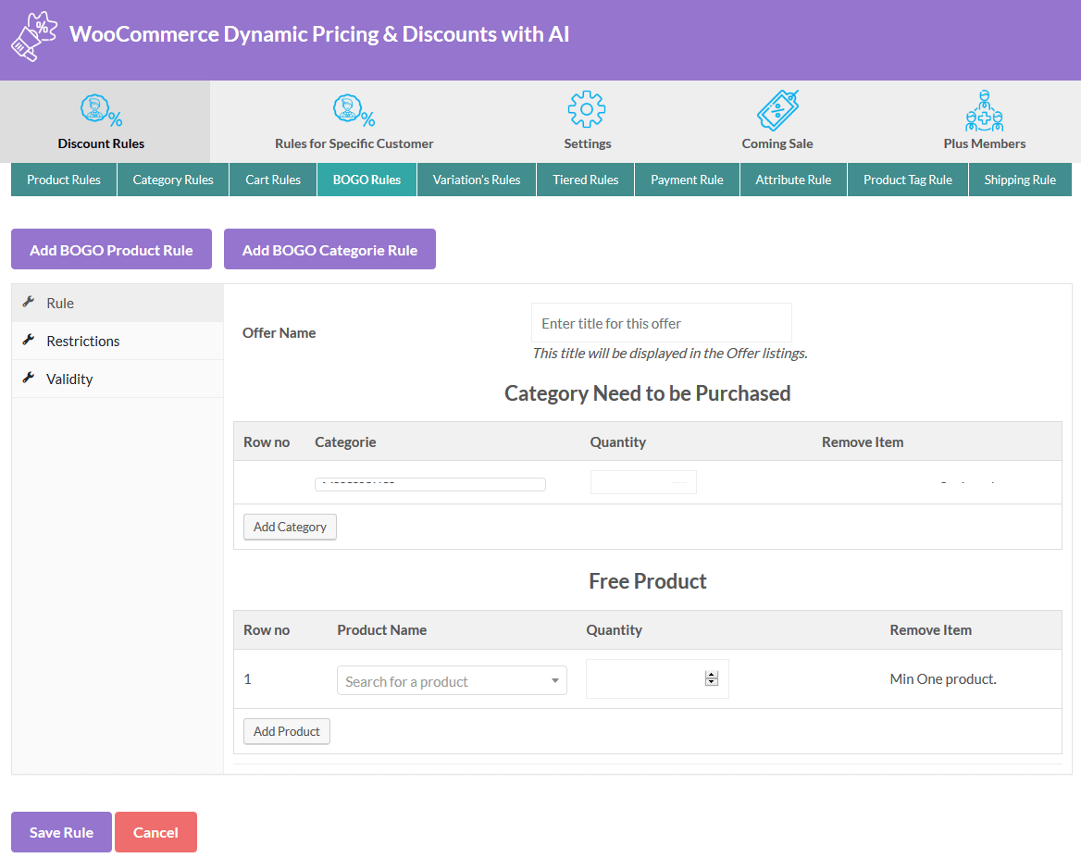Click the plugin megaphone logo in the header
Screen dimensions: 1081x858
33,36
